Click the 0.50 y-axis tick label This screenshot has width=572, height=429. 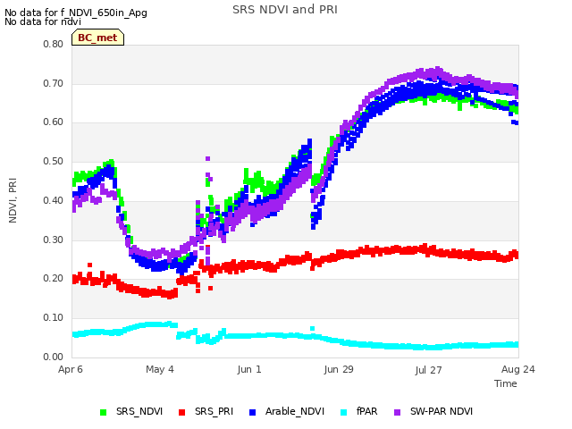pos(54,161)
